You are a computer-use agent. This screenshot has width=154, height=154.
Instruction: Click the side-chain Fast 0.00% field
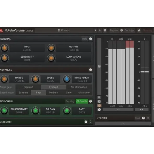tap(82, 111)
